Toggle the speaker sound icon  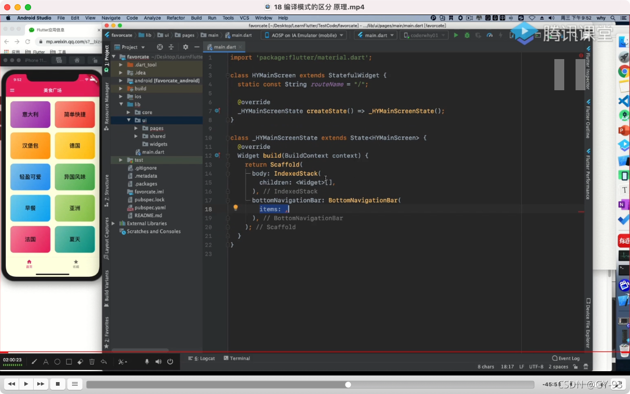(x=159, y=362)
